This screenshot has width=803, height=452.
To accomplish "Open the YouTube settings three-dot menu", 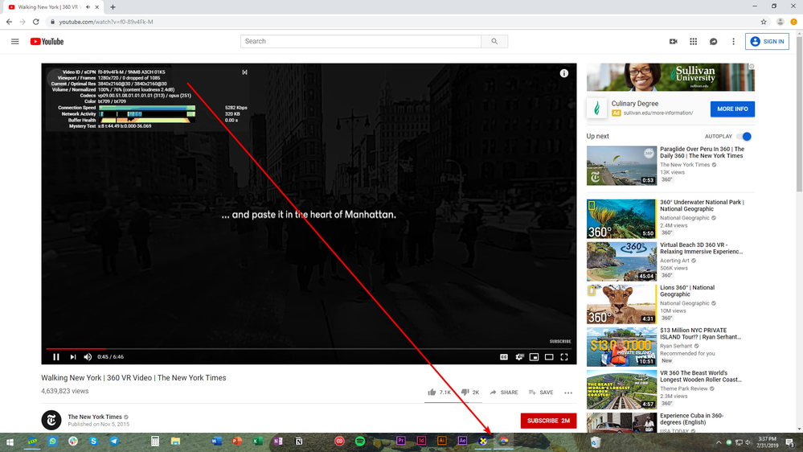I will click(733, 42).
